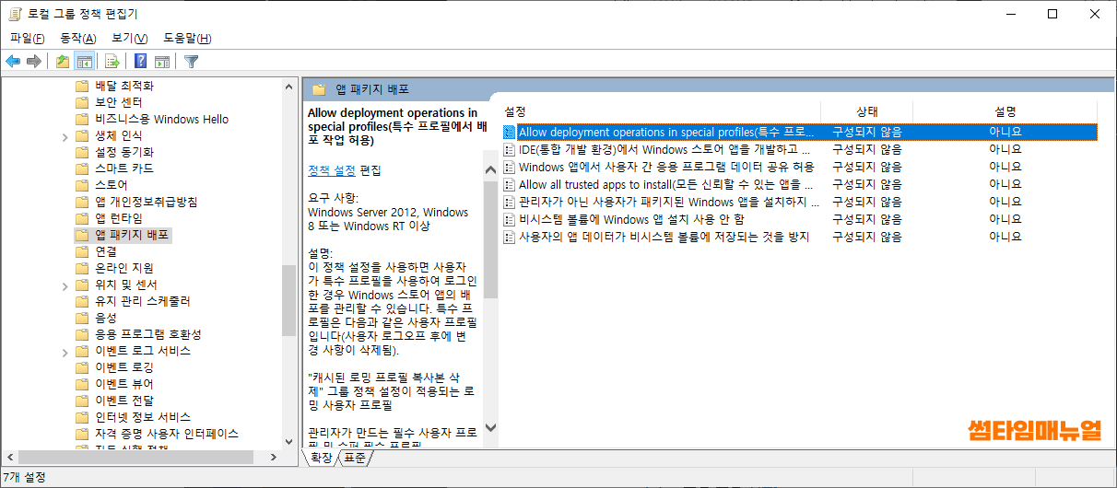Click the policy icon beside Allow deployment operations

(510, 132)
